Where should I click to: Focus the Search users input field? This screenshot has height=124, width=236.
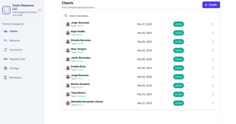pos(123,16)
